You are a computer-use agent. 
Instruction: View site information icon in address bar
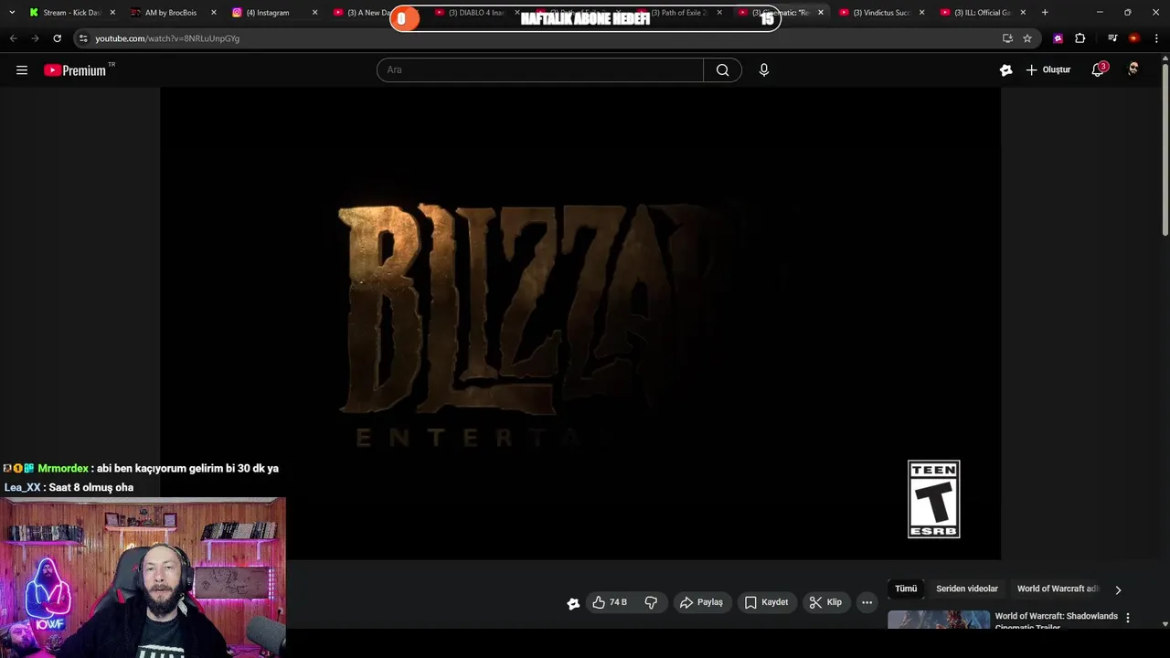(83, 38)
